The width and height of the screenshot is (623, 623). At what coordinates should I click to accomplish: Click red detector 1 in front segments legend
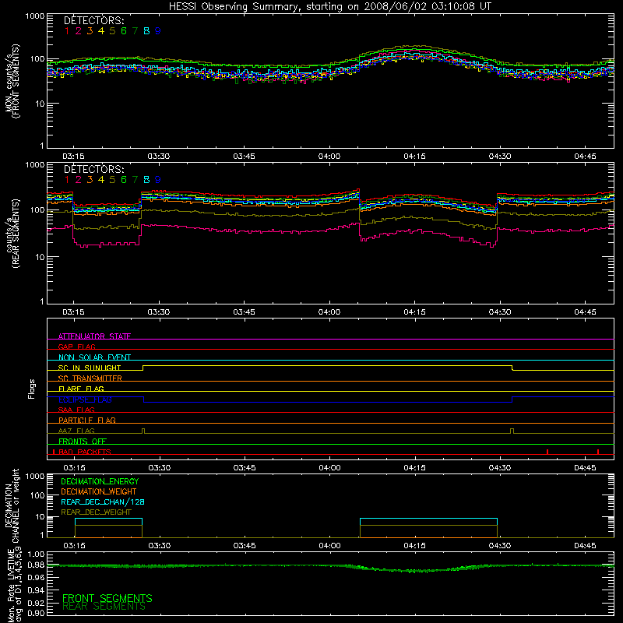67,31
